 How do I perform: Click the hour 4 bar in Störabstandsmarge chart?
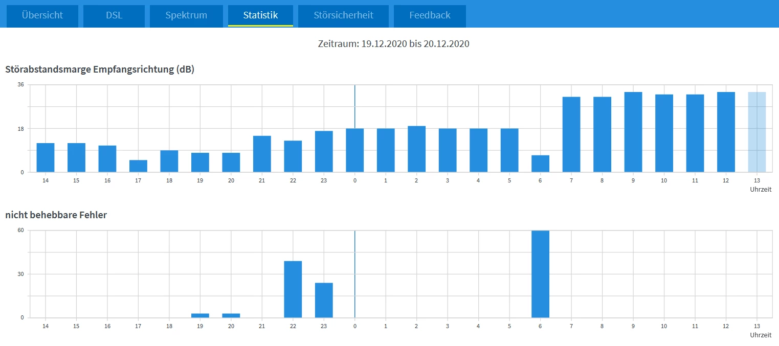(478, 150)
